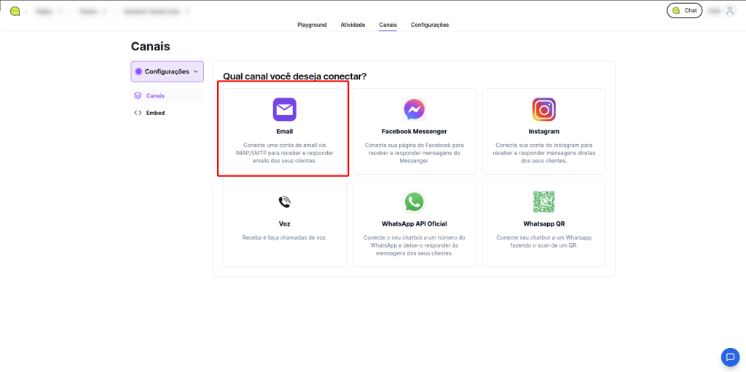Expand the Configurações dropdown in sidebar
This screenshot has width=746, height=372.
pyautogui.click(x=167, y=71)
